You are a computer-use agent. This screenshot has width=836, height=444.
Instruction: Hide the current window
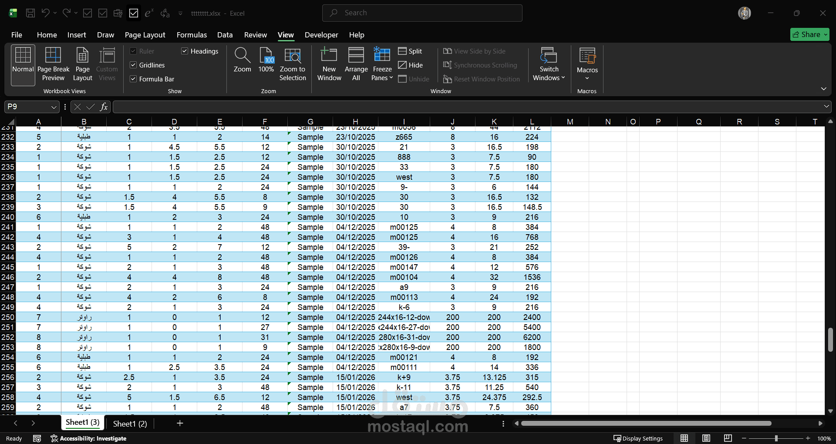click(x=411, y=65)
